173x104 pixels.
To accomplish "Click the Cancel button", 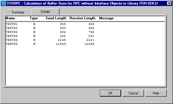I will tap(133, 93).
